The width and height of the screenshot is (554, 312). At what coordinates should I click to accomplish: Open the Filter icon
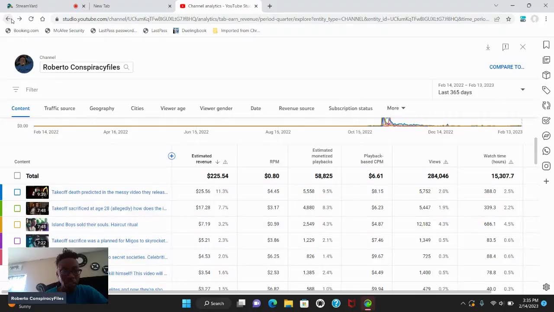coord(16,90)
